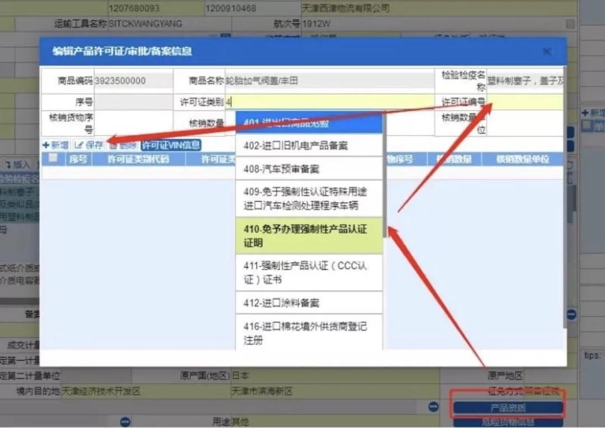Click the 保存 save icon
The height and width of the screenshot is (428, 605).
(x=80, y=144)
